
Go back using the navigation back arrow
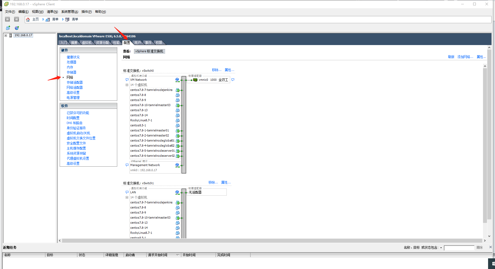pos(7,19)
